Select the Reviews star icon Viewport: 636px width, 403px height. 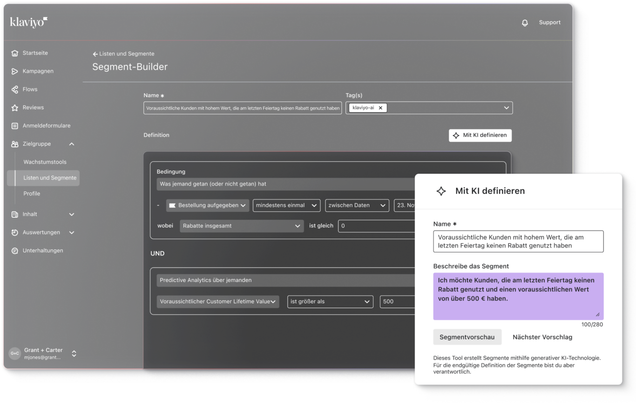pyautogui.click(x=14, y=107)
